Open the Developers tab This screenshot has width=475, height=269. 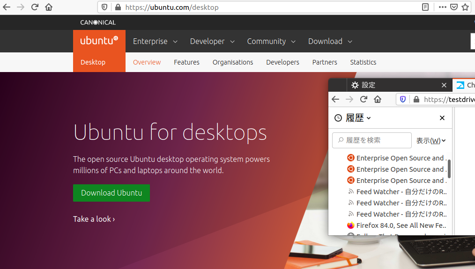(x=282, y=62)
